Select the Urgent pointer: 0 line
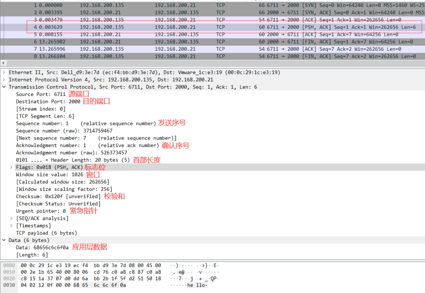 [41, 211]
